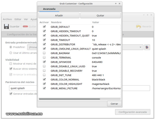Image resolution: width=155 pixels, height=119 pixels.
Task: Open the Ver menu
Action: 26,19
